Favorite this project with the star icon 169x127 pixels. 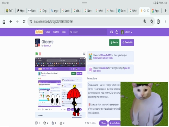(45, 123)
